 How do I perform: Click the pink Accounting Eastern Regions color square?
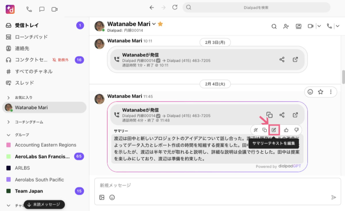9,145
